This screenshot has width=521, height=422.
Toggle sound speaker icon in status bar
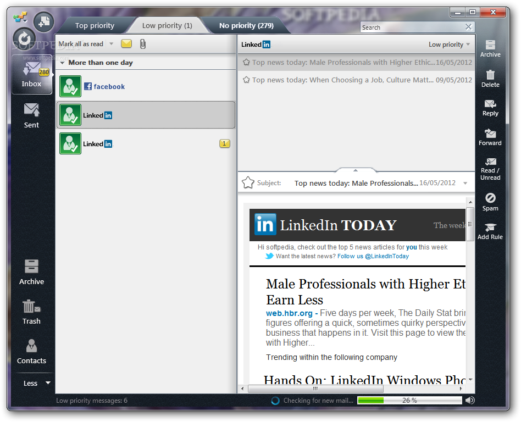pos(470,401)
